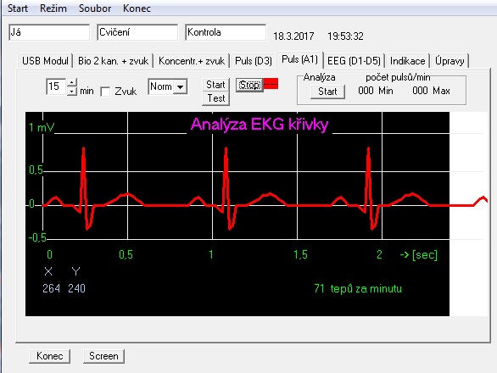Open the Puls (D3) tab
497x373 pixels.
pyautogui.click(x=254, y=60)
